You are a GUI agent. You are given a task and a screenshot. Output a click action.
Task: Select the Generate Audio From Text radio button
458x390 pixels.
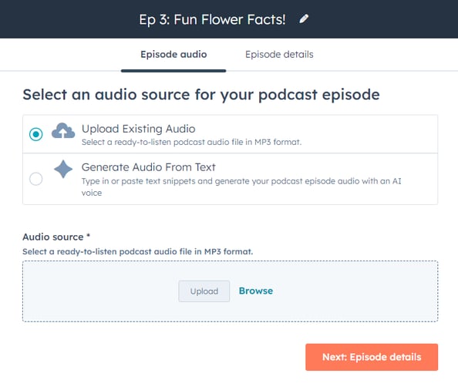point(36,179)
